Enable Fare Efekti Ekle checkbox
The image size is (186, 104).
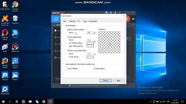[68, 37]
